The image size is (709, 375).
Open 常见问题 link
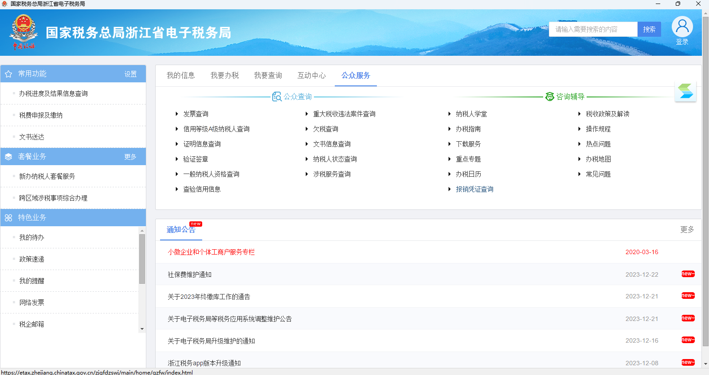click(x=598, y=174)
